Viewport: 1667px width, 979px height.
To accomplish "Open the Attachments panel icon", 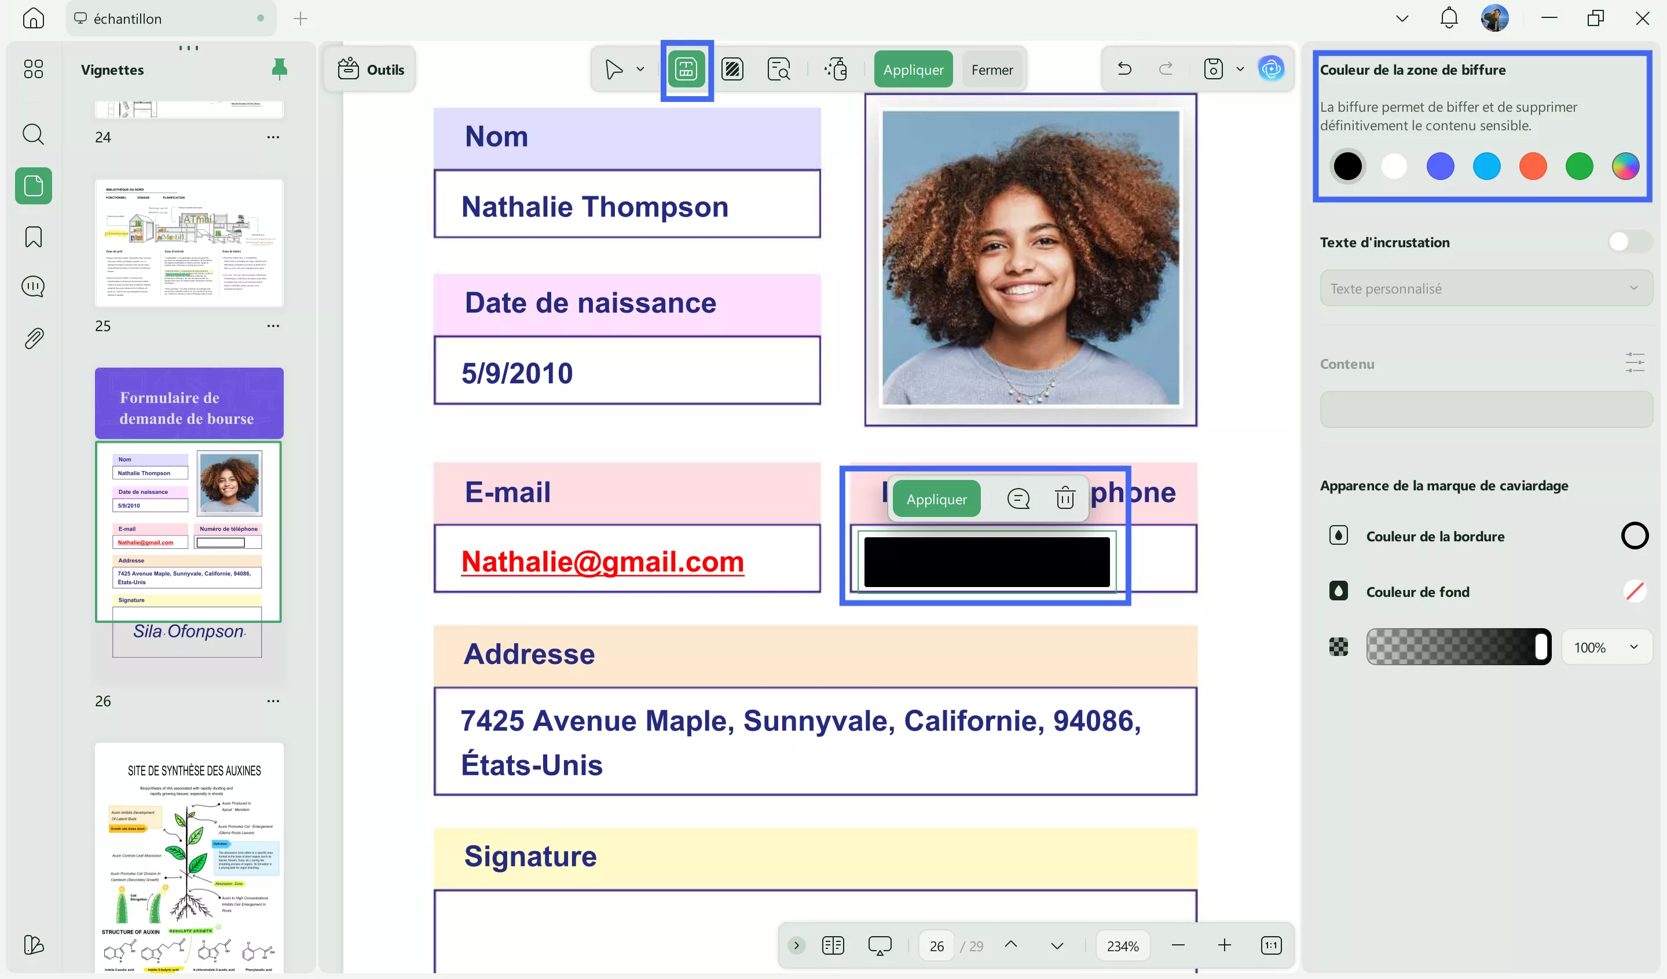I will click(33, 338).
